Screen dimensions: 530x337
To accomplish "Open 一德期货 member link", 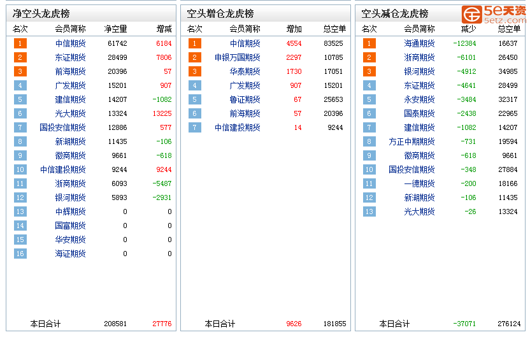I will click(x=419, y=184).
